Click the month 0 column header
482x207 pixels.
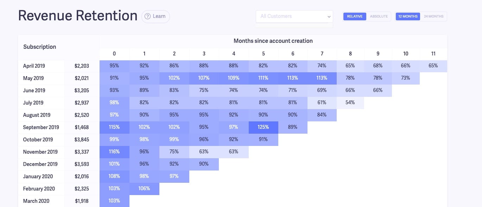(114, 54)
